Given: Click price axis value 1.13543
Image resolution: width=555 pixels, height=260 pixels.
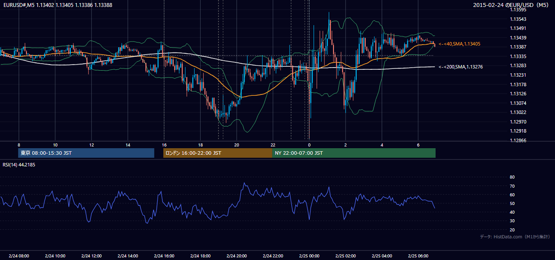Looking at the screenshot, I should click(x=519, y=19).
